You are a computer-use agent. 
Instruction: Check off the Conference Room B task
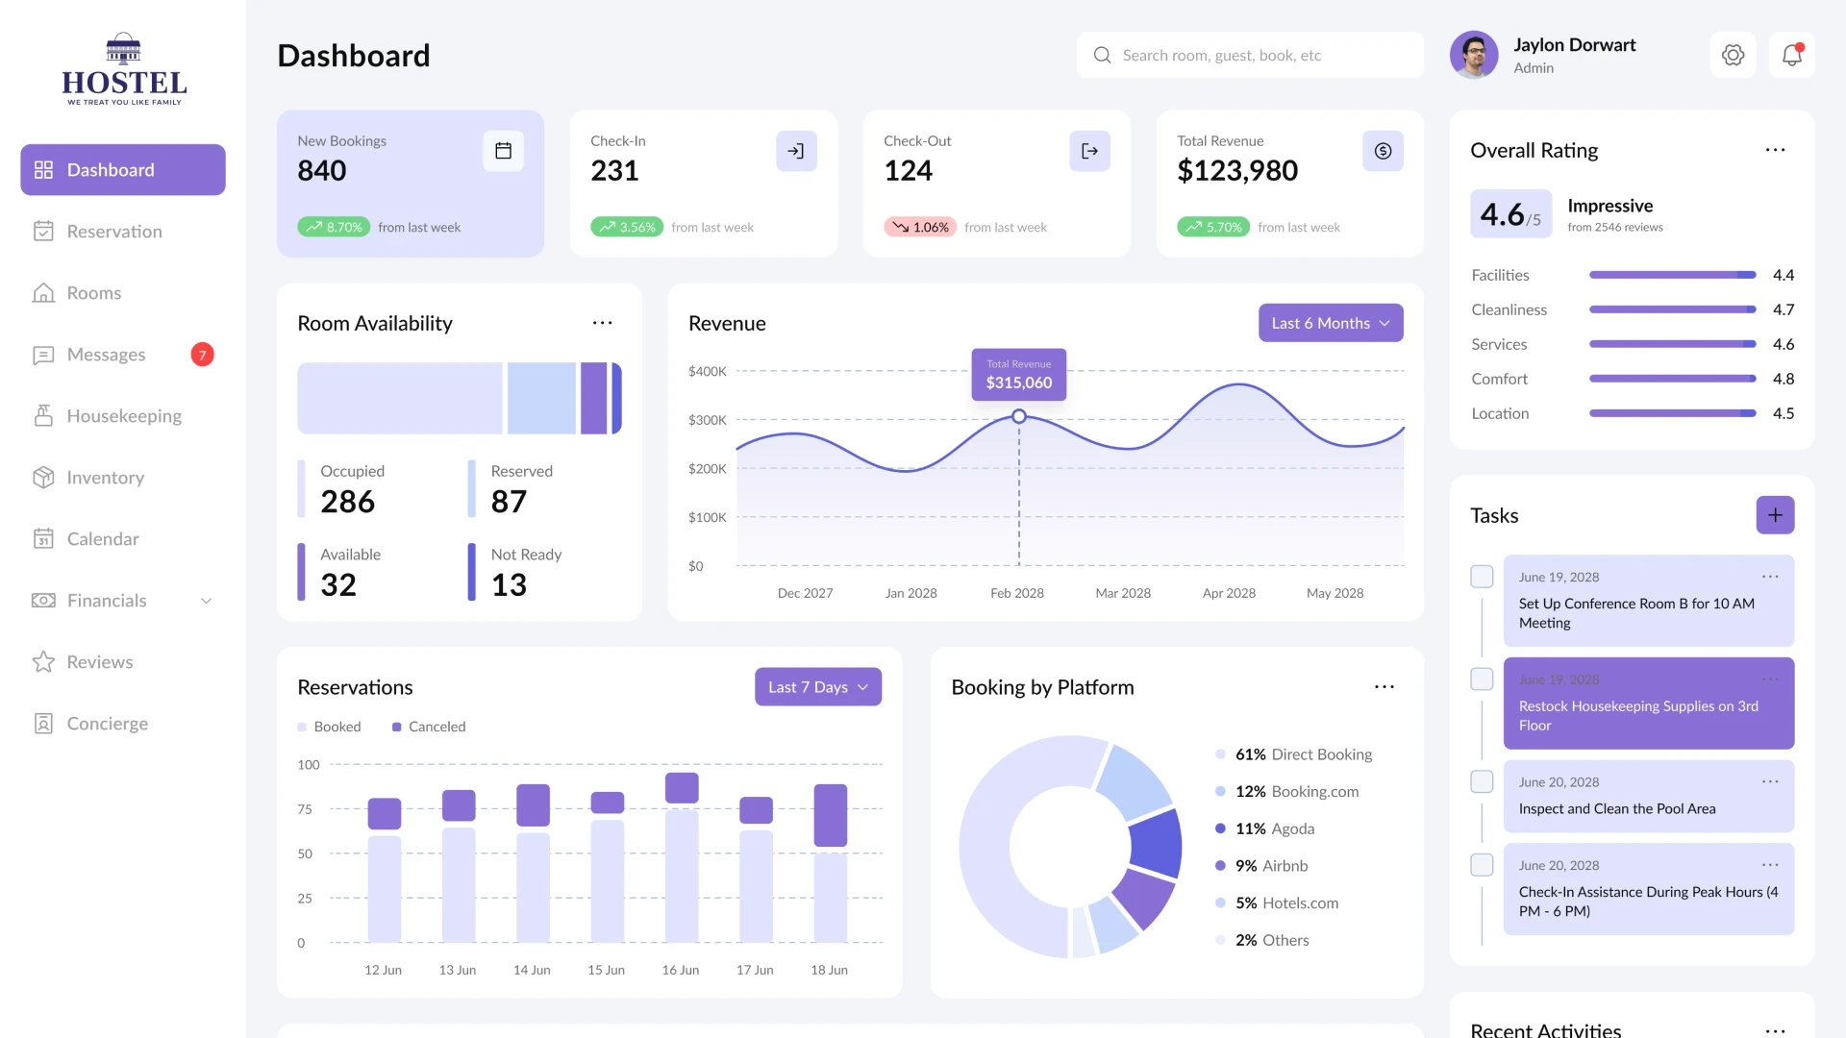(1481, 576)
